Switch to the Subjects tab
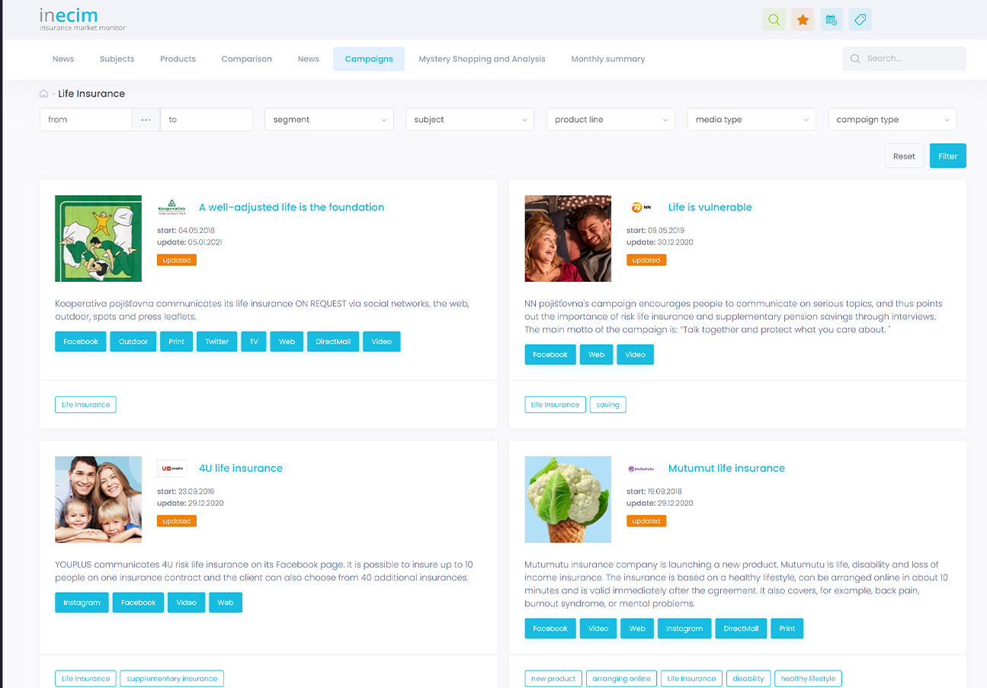987x688 pixels. tap(117, 59)
